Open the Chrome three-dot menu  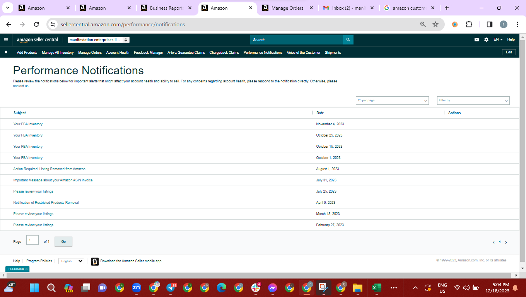tap(517, 24)
